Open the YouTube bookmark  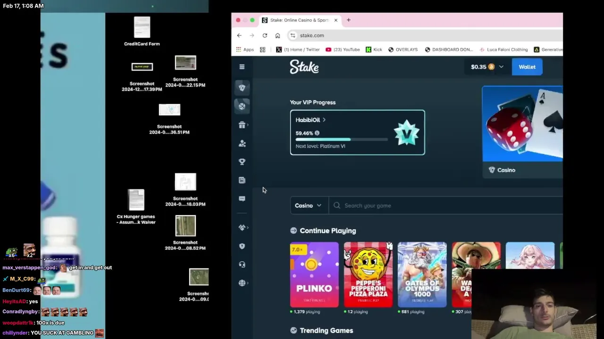pyautogui.click(x=343, y=49)
